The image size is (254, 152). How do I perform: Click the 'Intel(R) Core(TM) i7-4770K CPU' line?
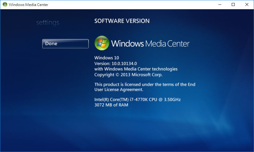[138, 99]
